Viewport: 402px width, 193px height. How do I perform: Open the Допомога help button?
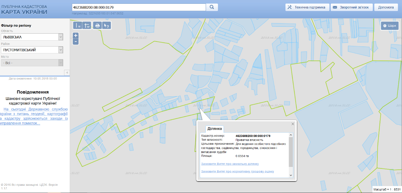tap(386, 7)
